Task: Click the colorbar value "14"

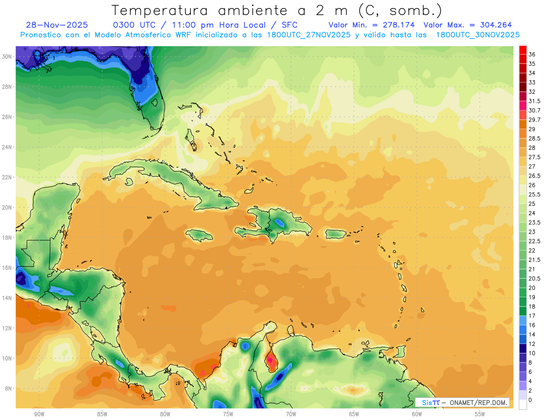Action: pyautogui.click(x=532, y=334)
